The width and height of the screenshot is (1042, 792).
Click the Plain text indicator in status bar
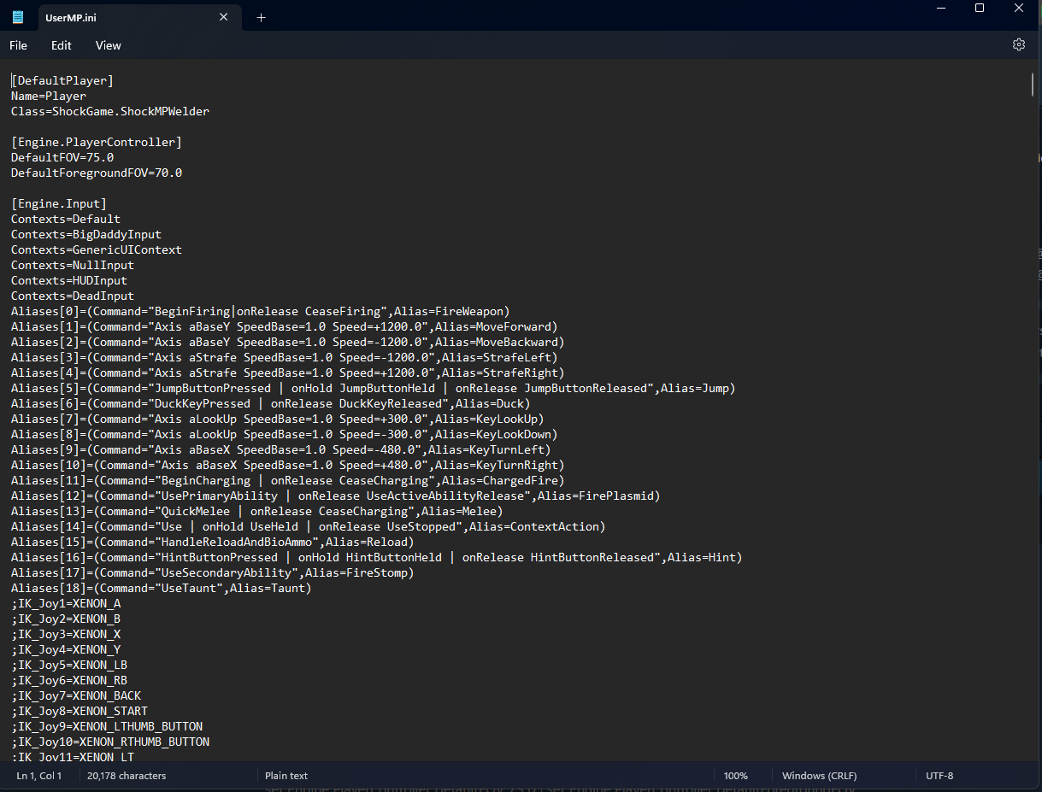pyautogui.click(x=286, y=776)
